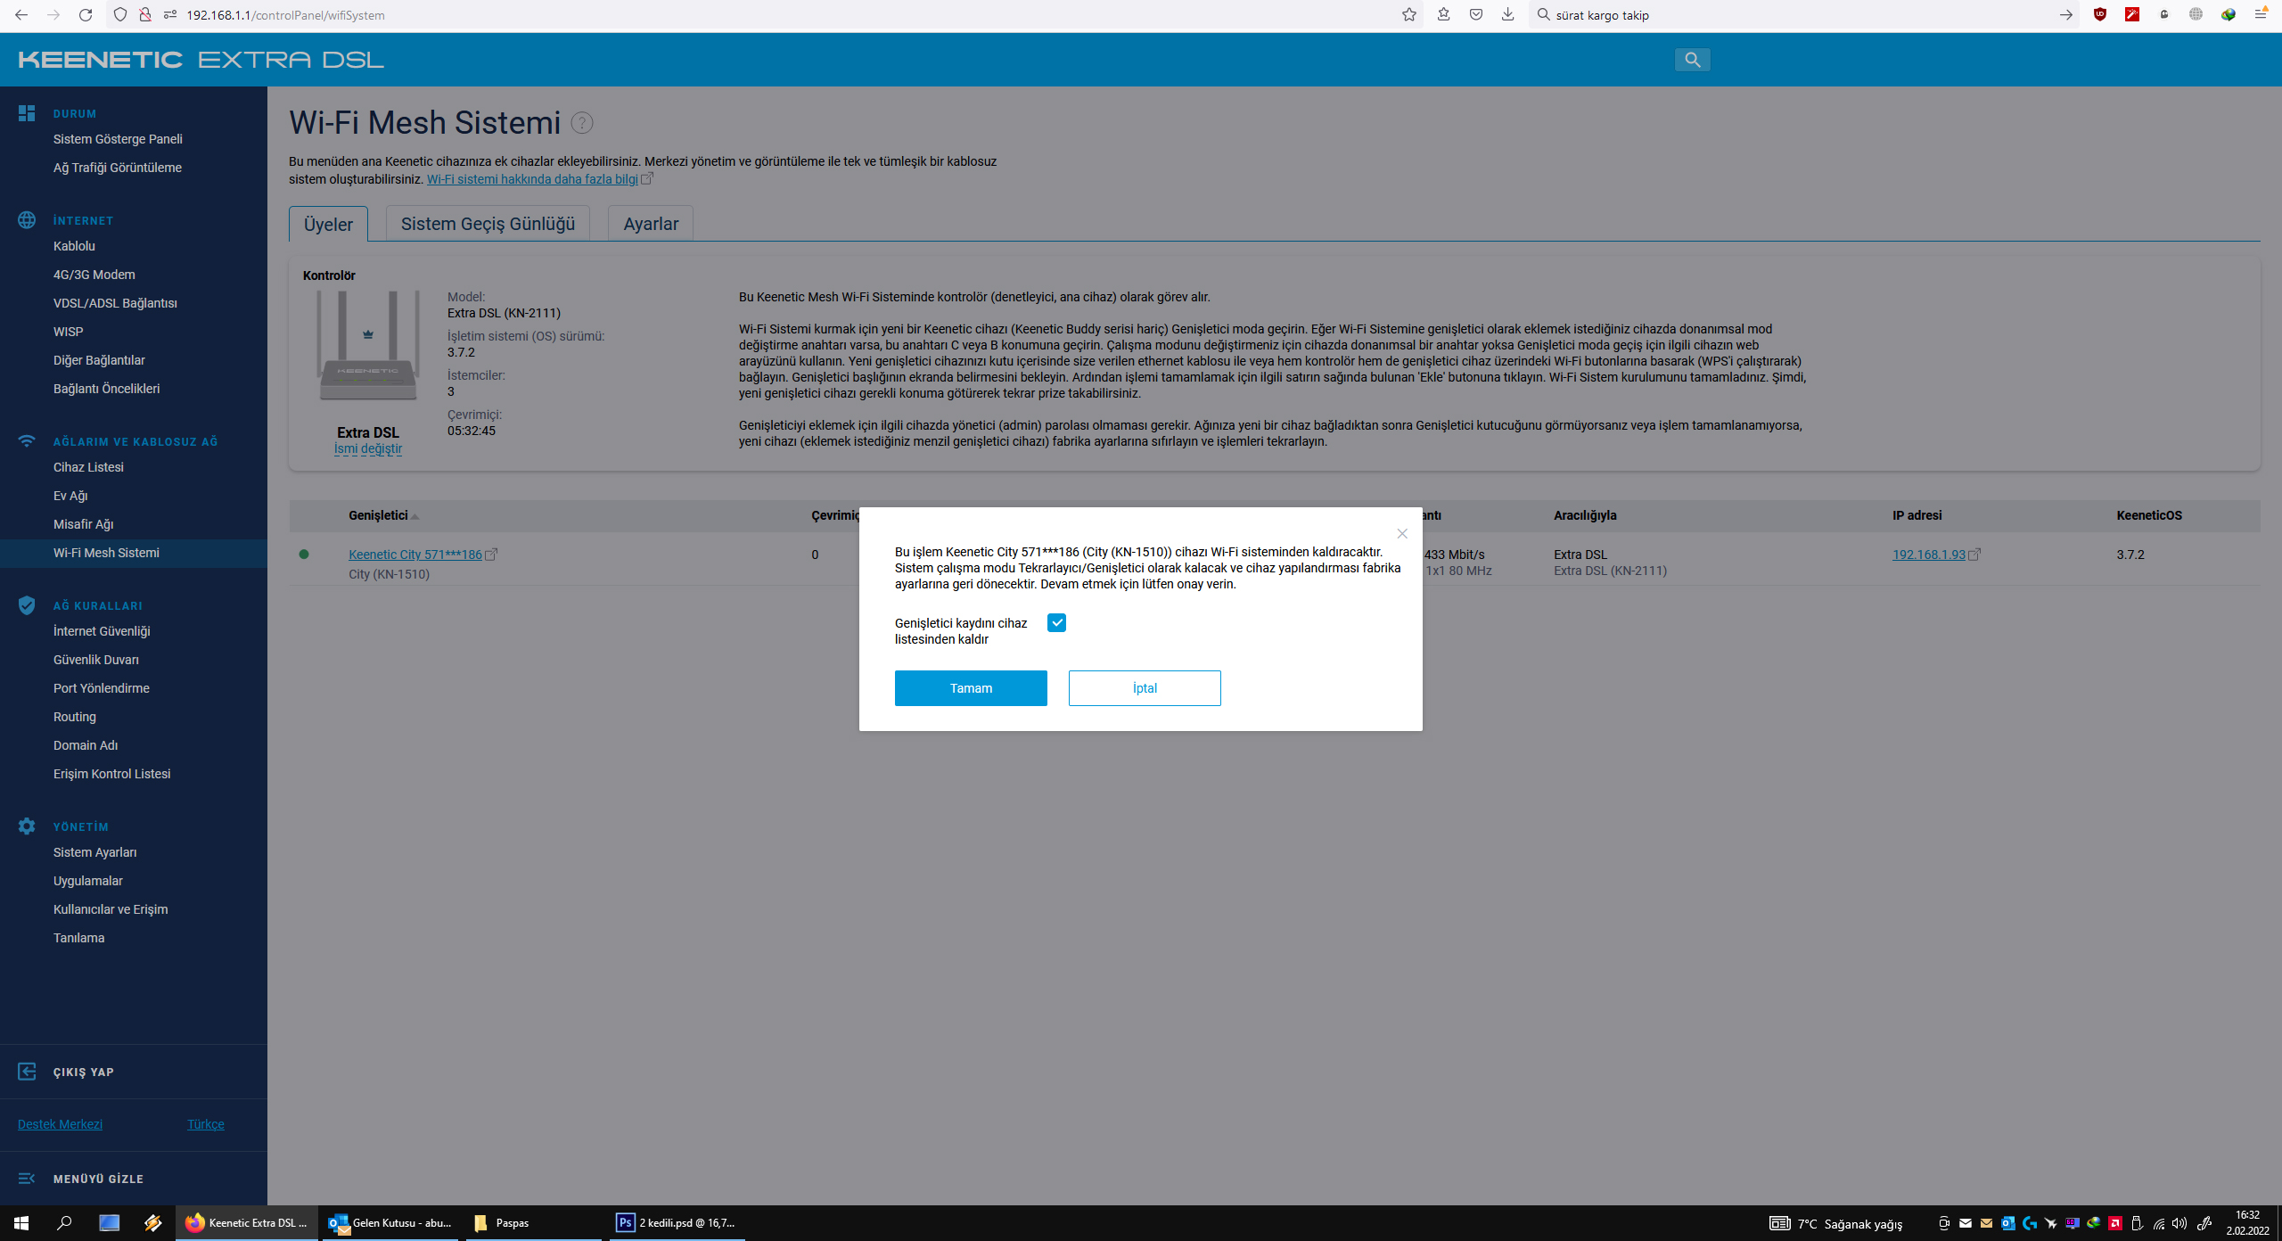This screenshot has height=1241, width=2282.
Task: Sort table by Genişletici column header
Action: pyautogui.click(x=379, y=515)
